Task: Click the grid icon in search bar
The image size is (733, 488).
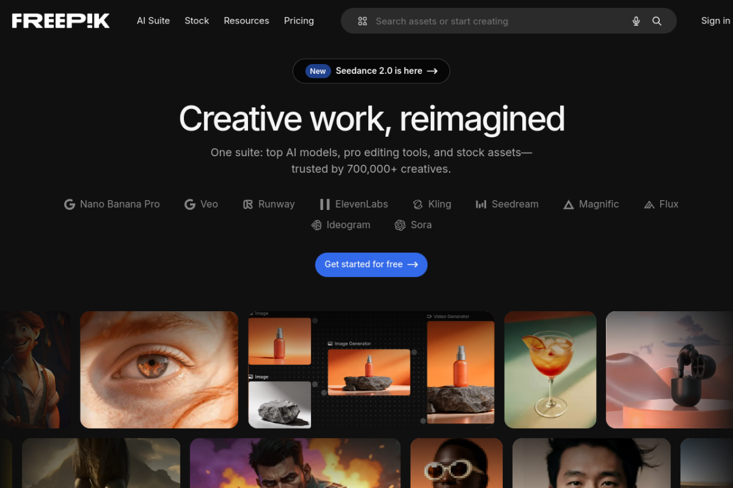Action: pos(362,21)
